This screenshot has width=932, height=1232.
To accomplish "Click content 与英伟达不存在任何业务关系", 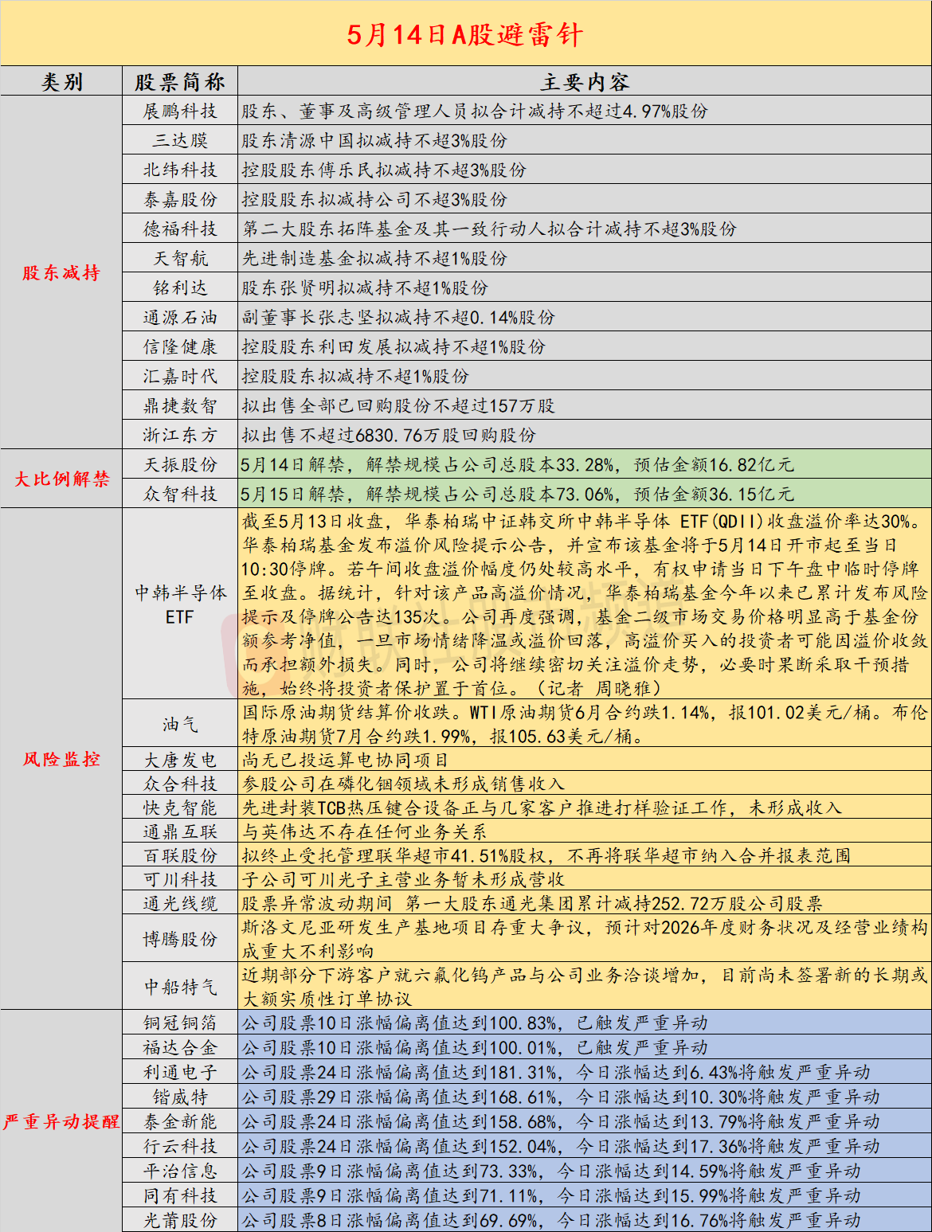I will [364, 831].
